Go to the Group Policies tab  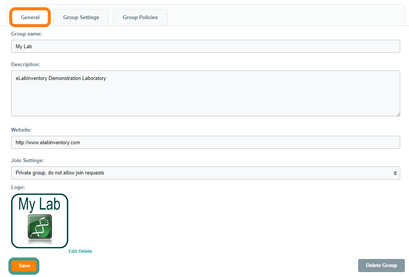pos(140,18)
